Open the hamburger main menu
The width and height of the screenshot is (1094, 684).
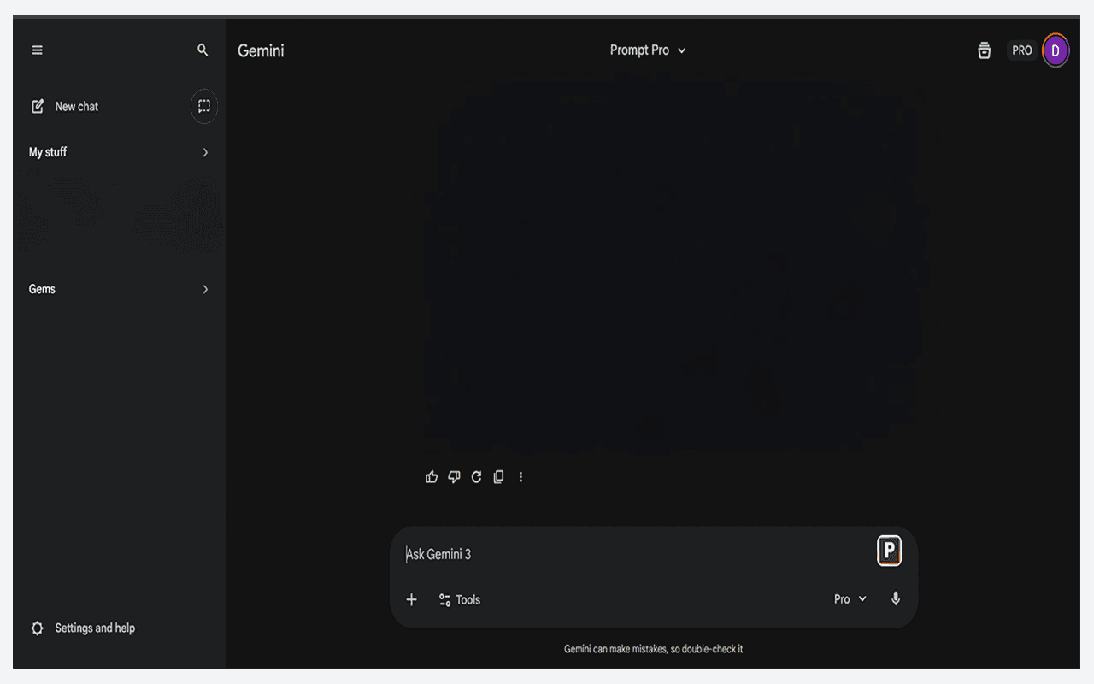(37, 50)
